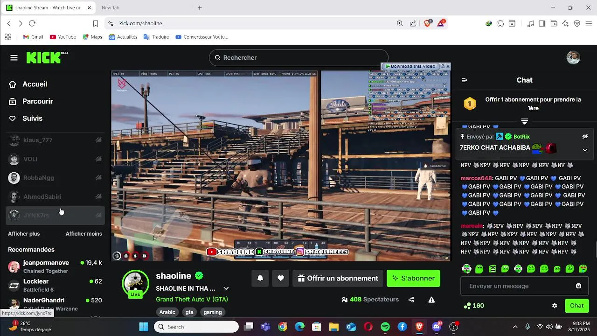Open Maps bookmark

pos(92,37)
